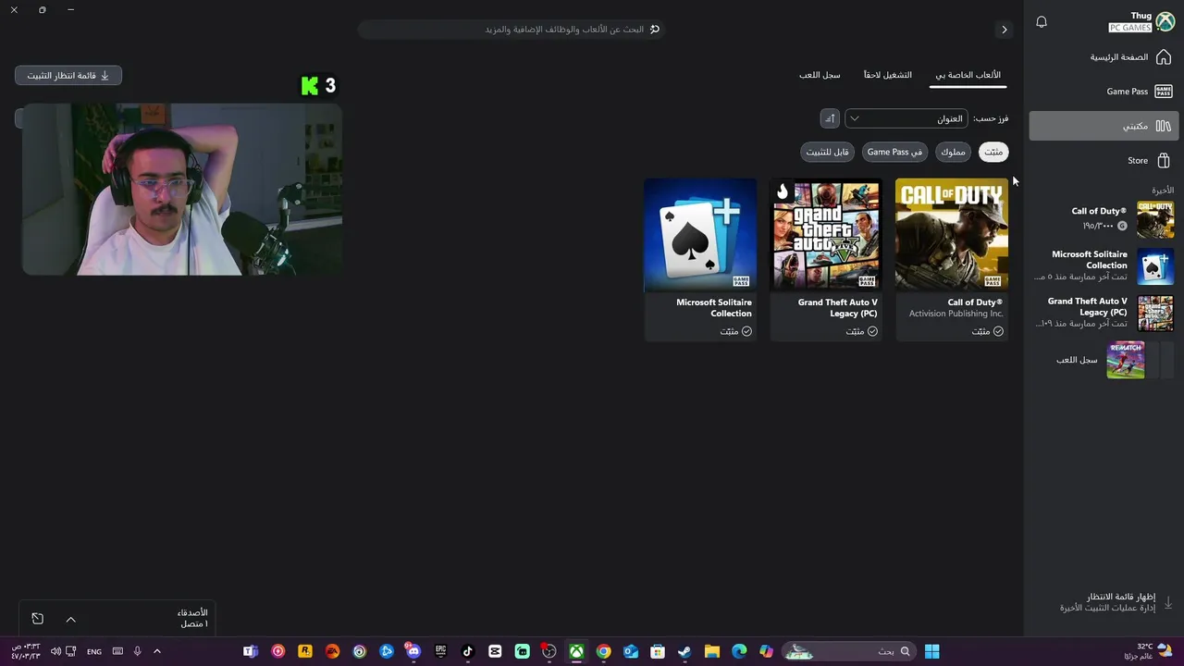The width and height of the screenshot is (1184, 666).
Task: Open the sort-by dropdown (العنوان)
Action: click(x=906, y=118)
